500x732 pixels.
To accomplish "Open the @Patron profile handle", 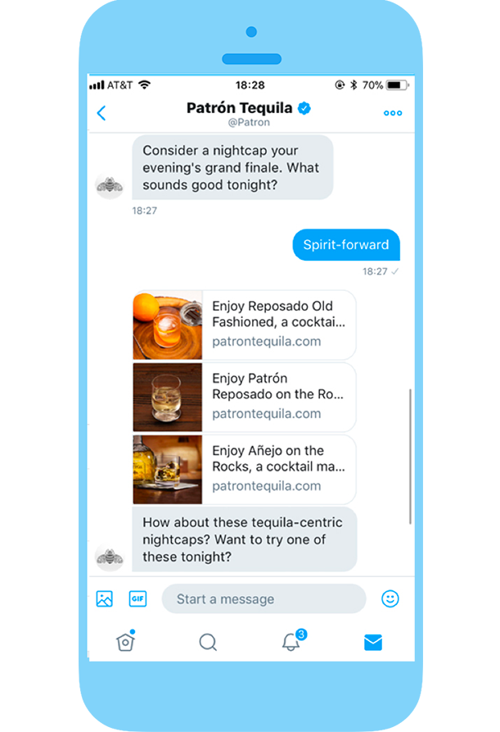I will point(249,122).
